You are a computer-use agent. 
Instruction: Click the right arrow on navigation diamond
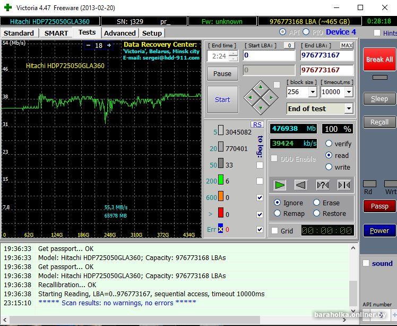(x=271, y=97)
